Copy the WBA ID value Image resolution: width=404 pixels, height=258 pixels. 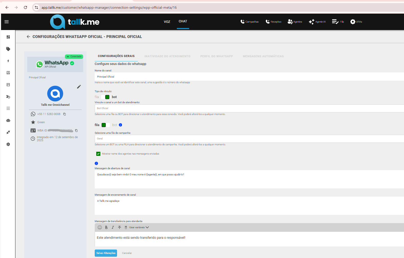coord(76,131)
